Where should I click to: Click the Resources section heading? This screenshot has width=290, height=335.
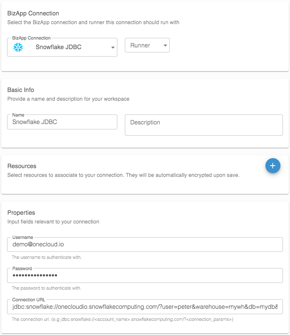[x=22, y=166]
